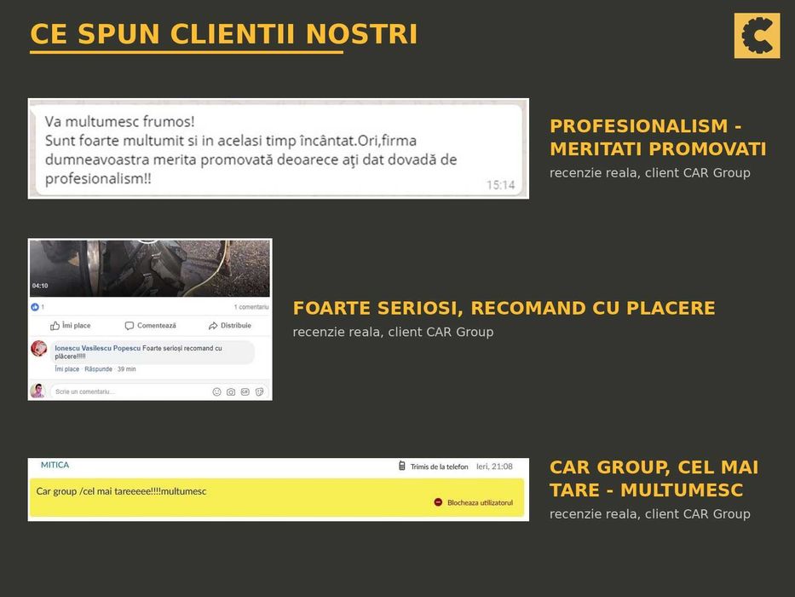The width and height of the screenshot is (795, 597).
Task: Click the Distribuie share button
Action: point(230,326)
